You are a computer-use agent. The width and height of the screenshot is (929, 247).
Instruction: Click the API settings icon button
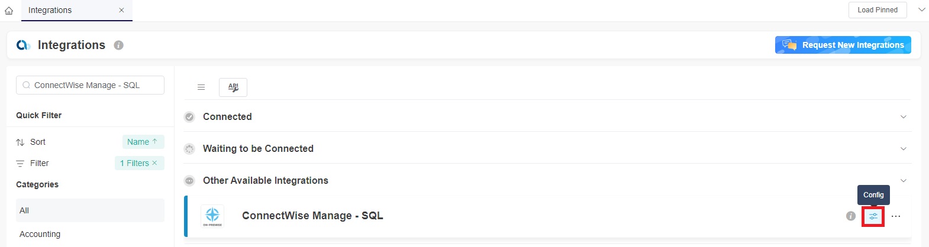[233, 87]
